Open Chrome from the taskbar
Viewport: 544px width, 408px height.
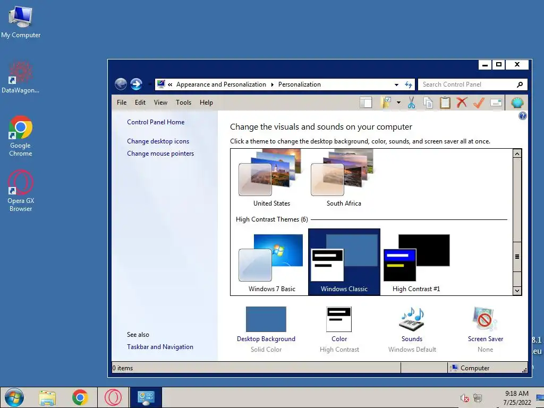click(80, 397)
